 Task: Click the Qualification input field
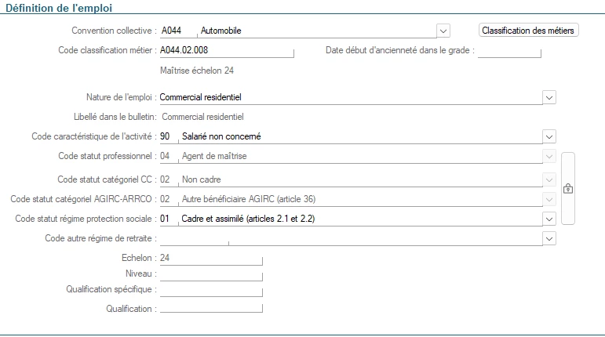click(210, 309)
